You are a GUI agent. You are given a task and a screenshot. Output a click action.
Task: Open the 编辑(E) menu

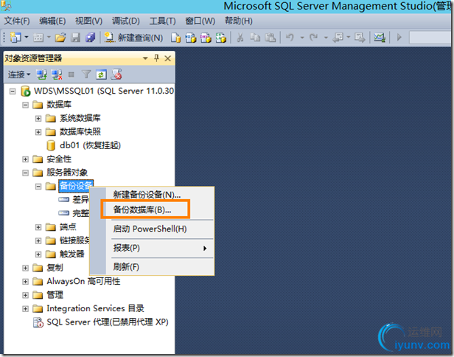(52, 21)
